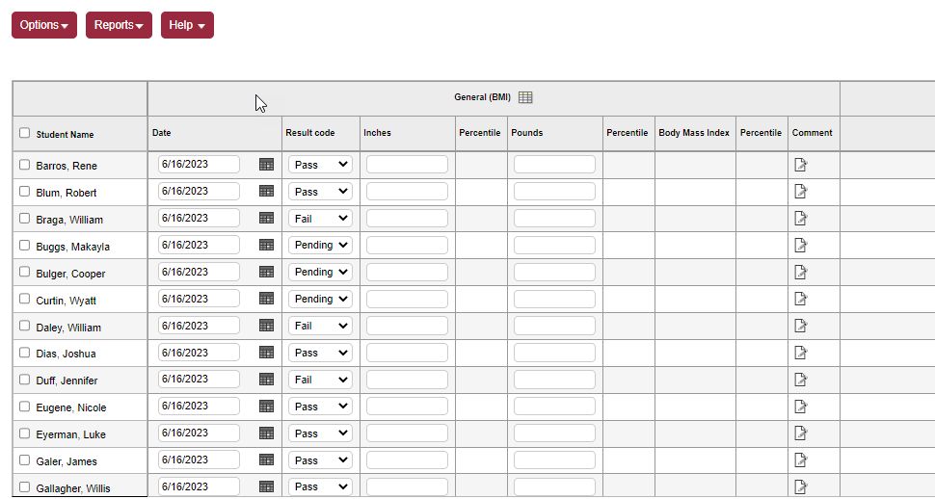
Task: Open comment editor for Blum, Robert
Action: coord(800,192)
